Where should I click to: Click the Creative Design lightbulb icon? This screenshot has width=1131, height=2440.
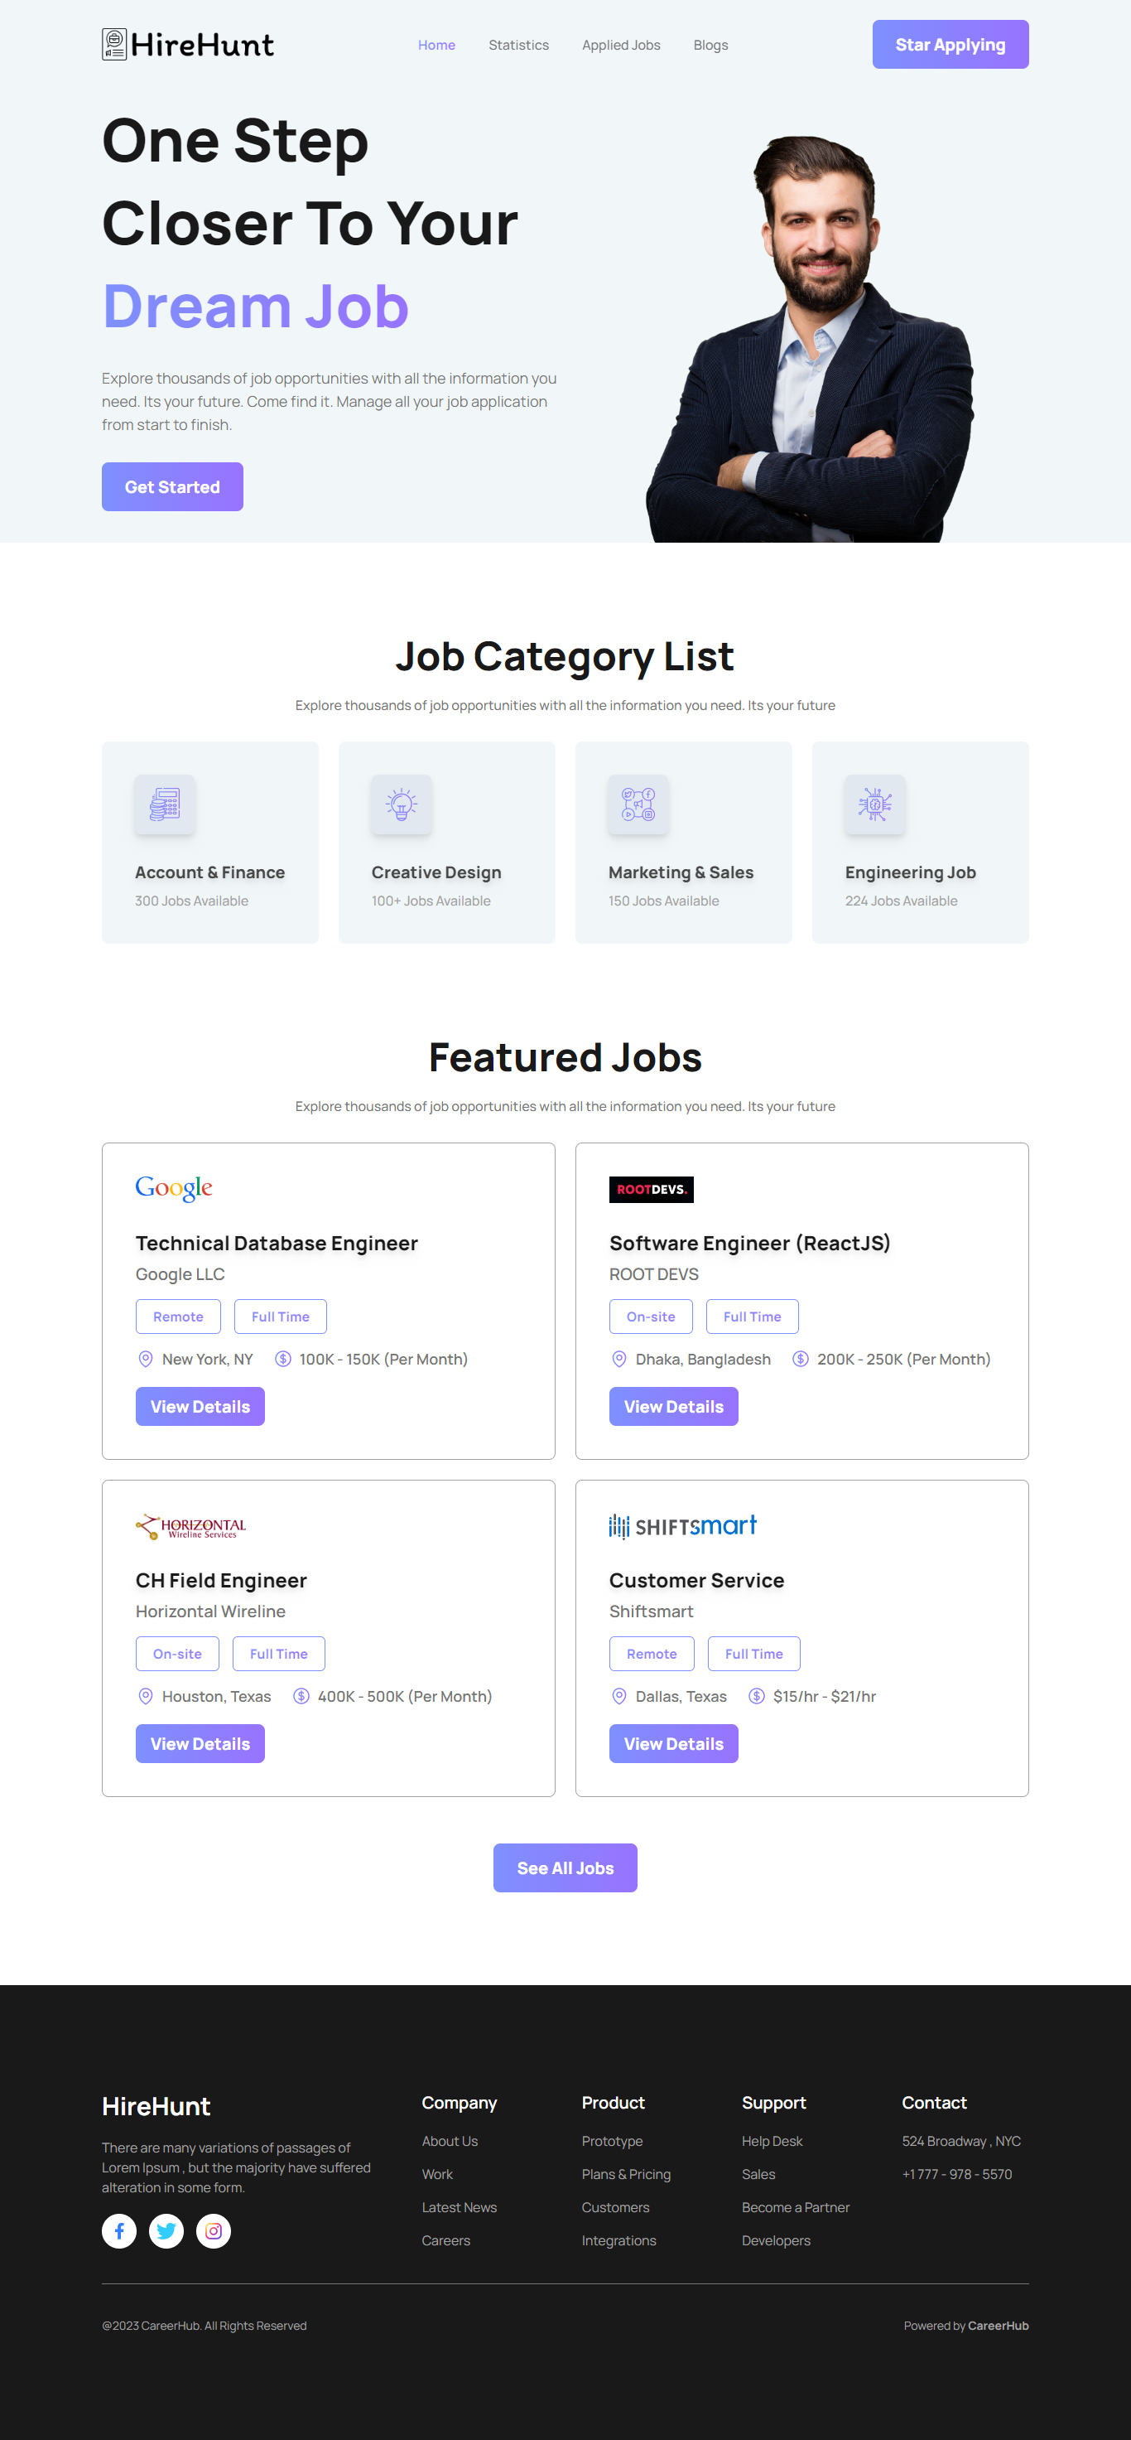click(x=402, y=804)
